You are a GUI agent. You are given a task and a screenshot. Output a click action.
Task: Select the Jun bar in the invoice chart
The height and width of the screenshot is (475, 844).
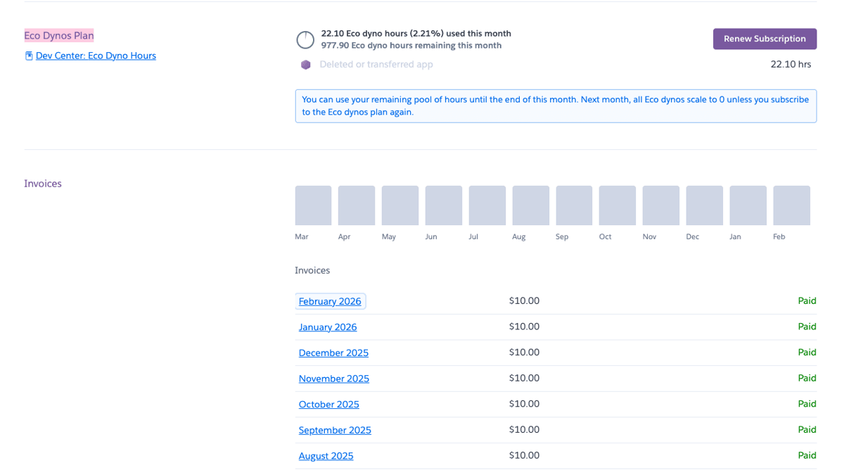click(443, 205)
